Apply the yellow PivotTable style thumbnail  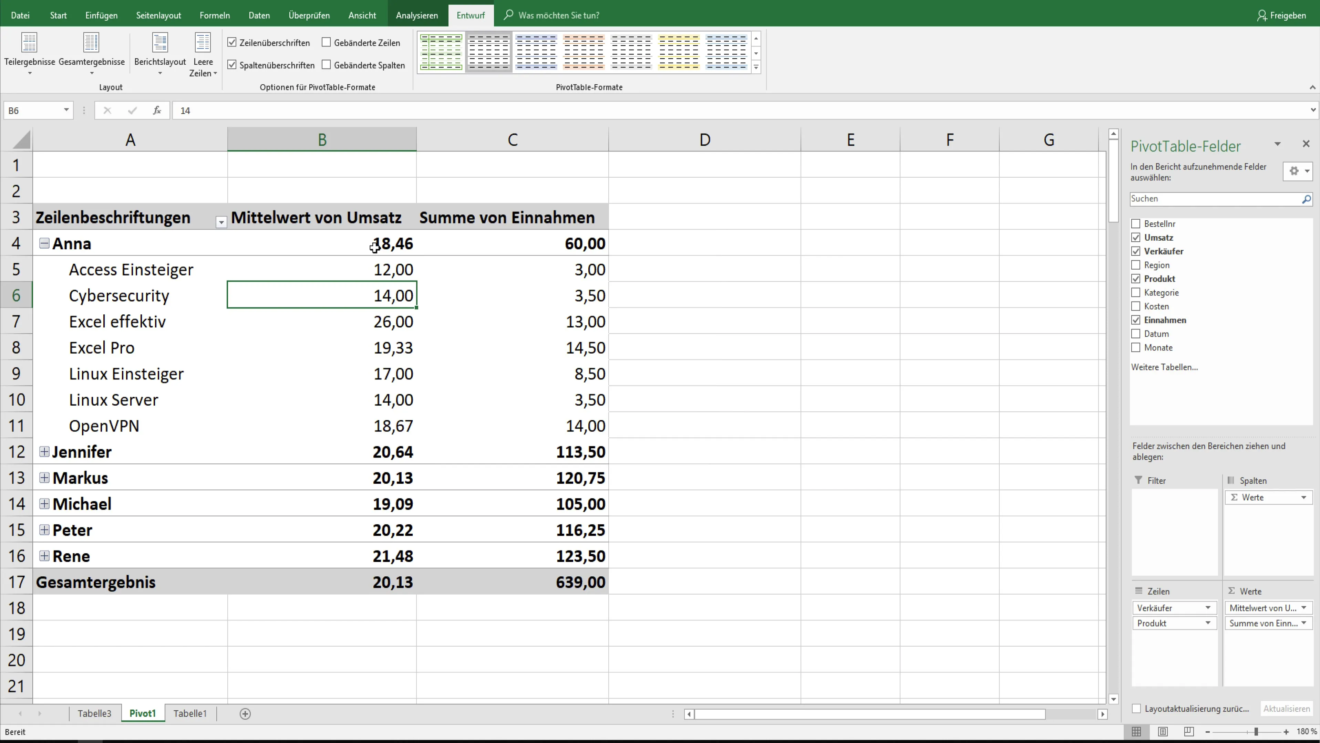click(679, 52)
